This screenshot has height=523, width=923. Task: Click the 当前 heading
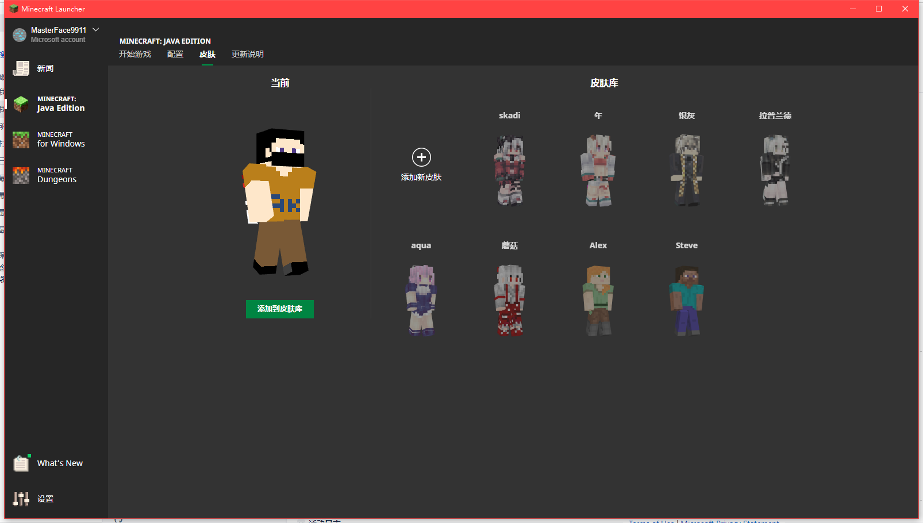coord(280,83)
